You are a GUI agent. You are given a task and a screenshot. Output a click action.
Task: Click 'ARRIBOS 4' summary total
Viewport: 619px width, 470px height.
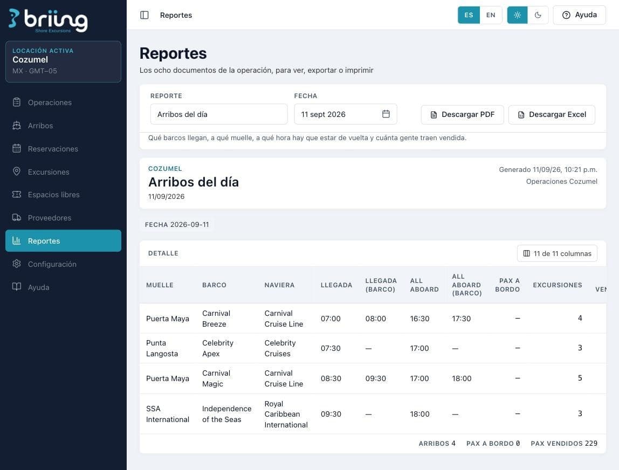coord(437,444)
